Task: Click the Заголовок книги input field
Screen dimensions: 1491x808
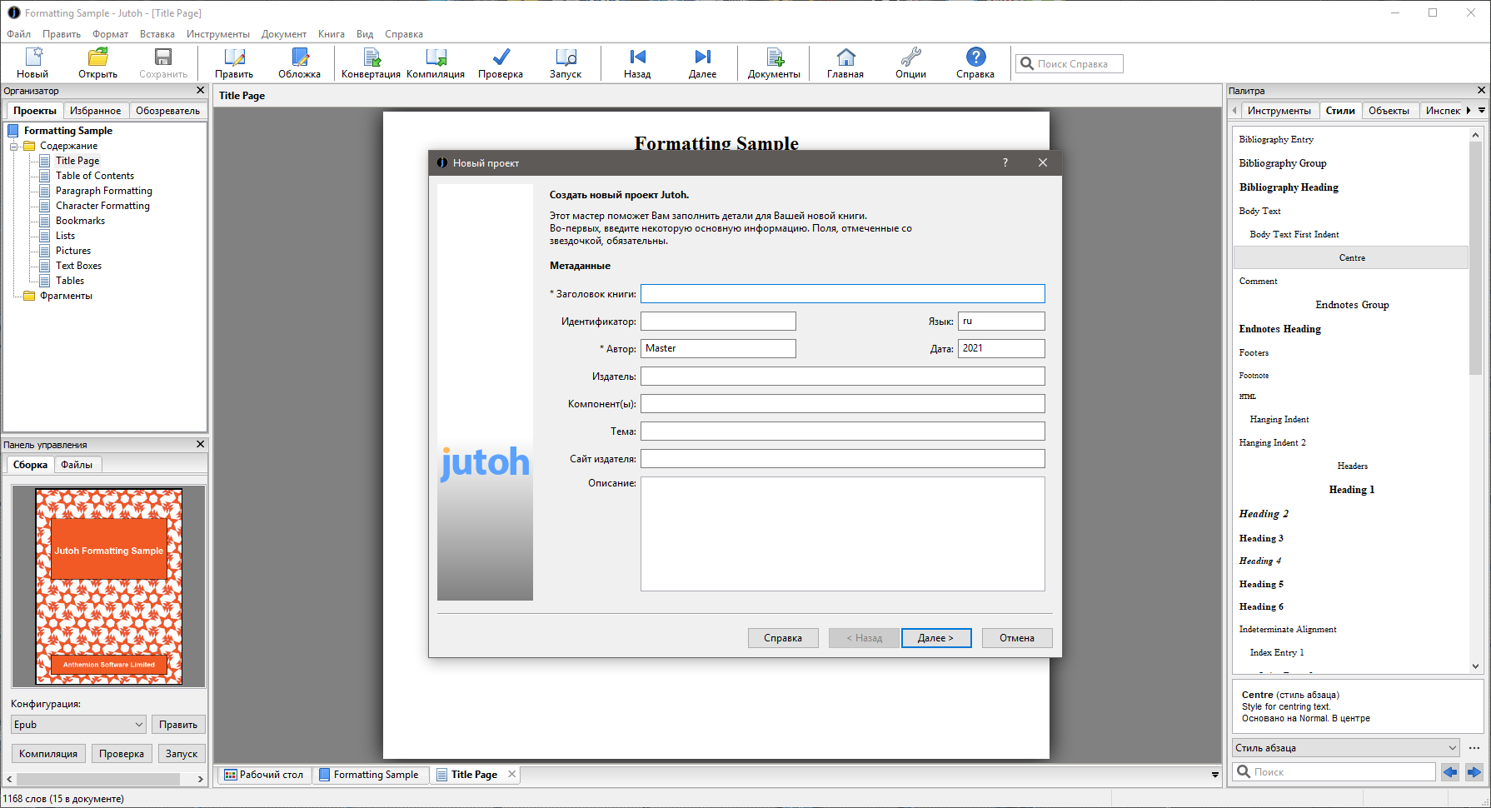Action: click(842, 294)
